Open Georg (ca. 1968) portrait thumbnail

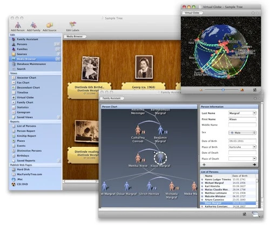144,67
